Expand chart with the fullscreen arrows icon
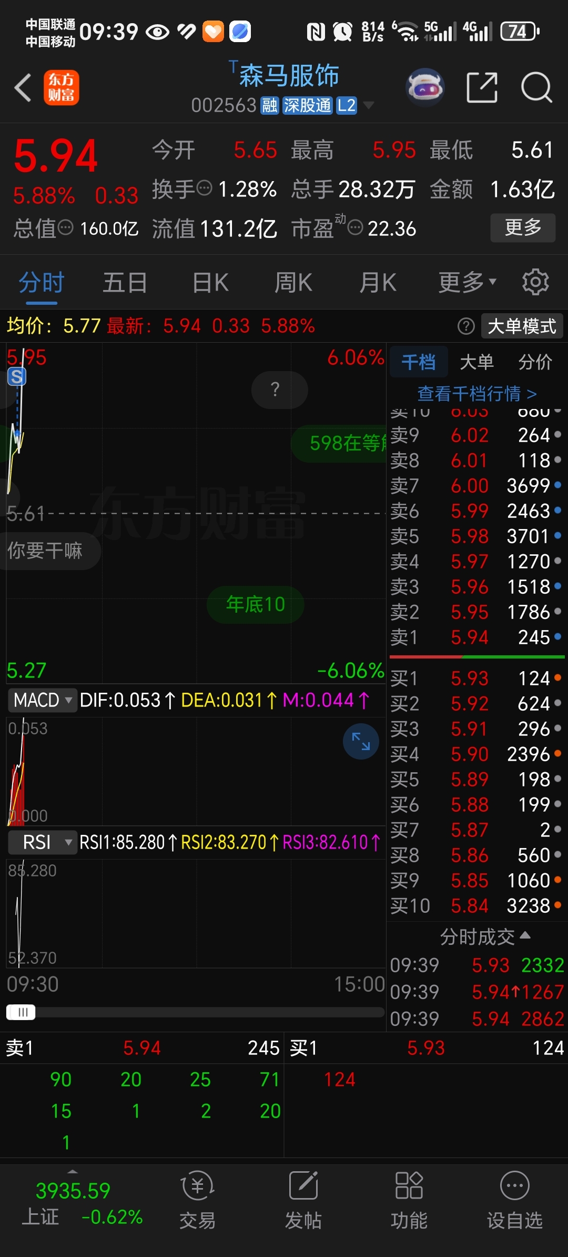568x1257 pixels. coord(361,741)
